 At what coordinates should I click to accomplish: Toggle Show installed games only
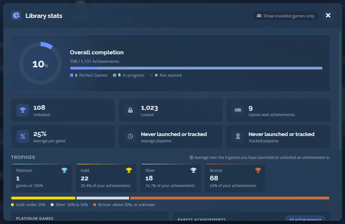coord(286,16)
